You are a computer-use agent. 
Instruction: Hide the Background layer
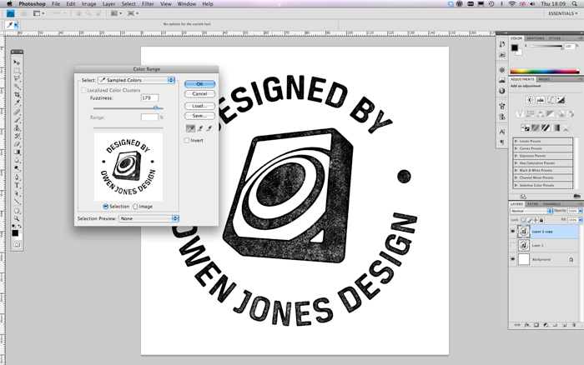tap(512, 259)
